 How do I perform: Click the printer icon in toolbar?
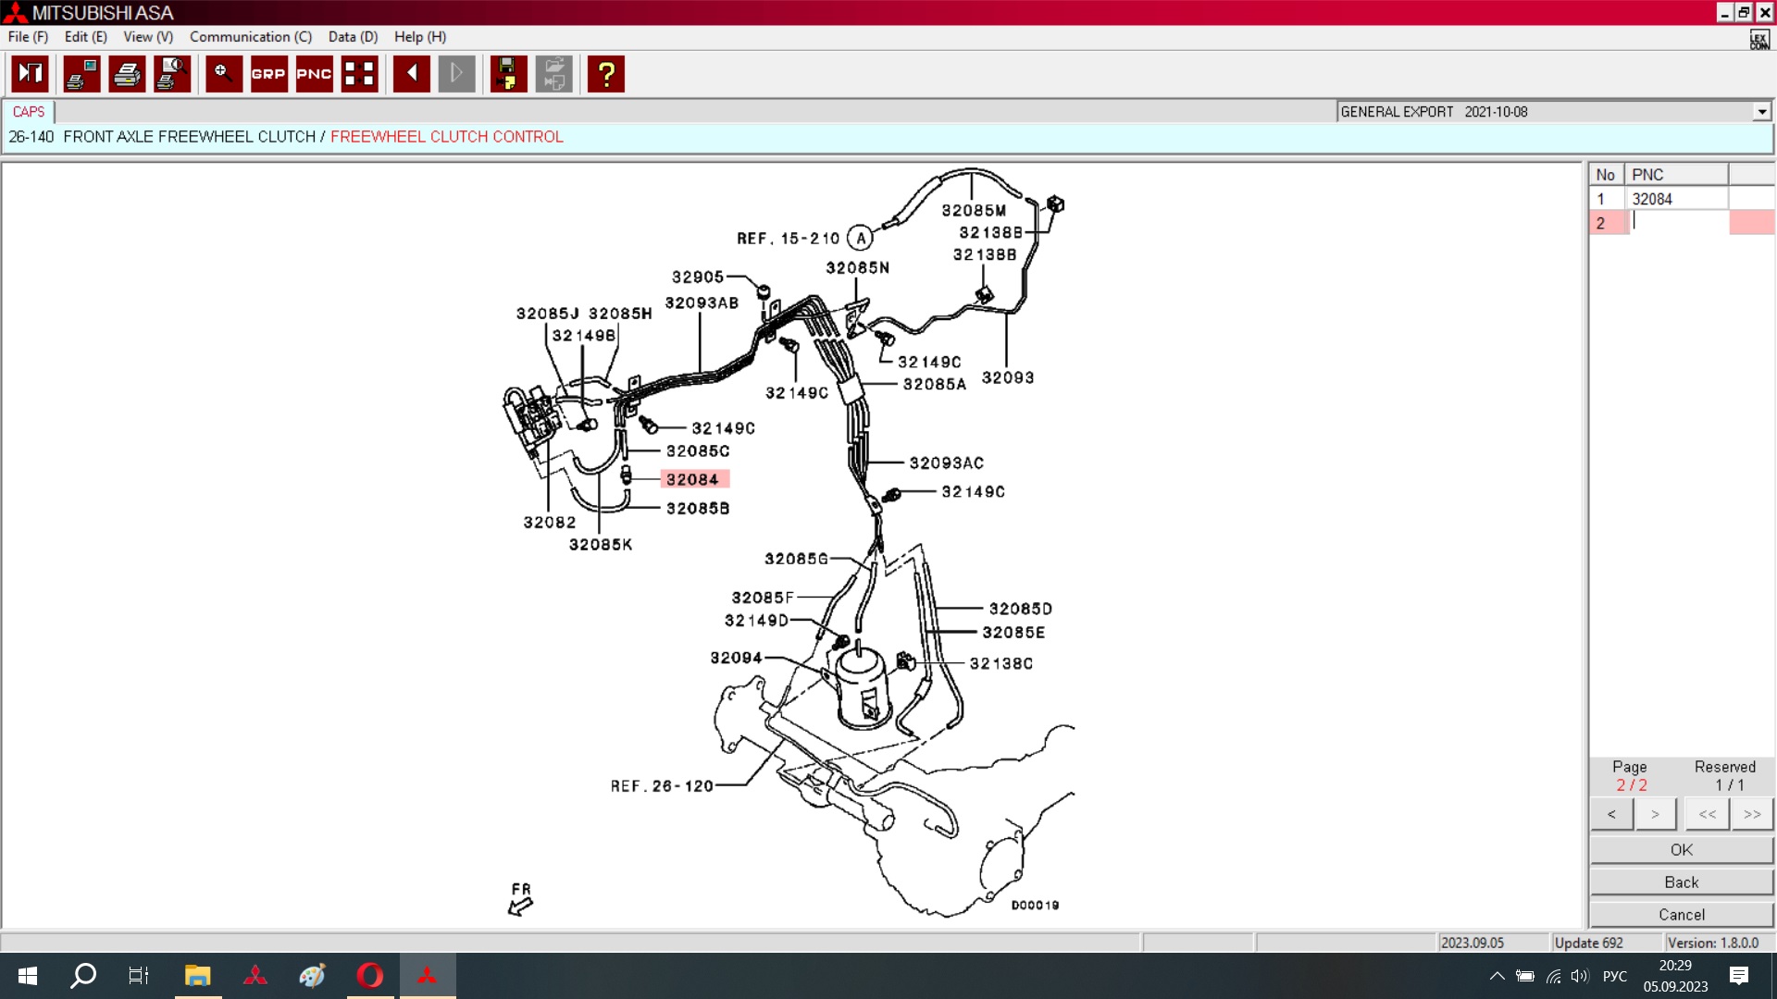127,74
